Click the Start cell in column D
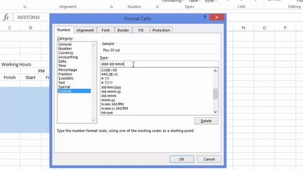Viewport: 303px width, 170px height. (x=30, y=77)
